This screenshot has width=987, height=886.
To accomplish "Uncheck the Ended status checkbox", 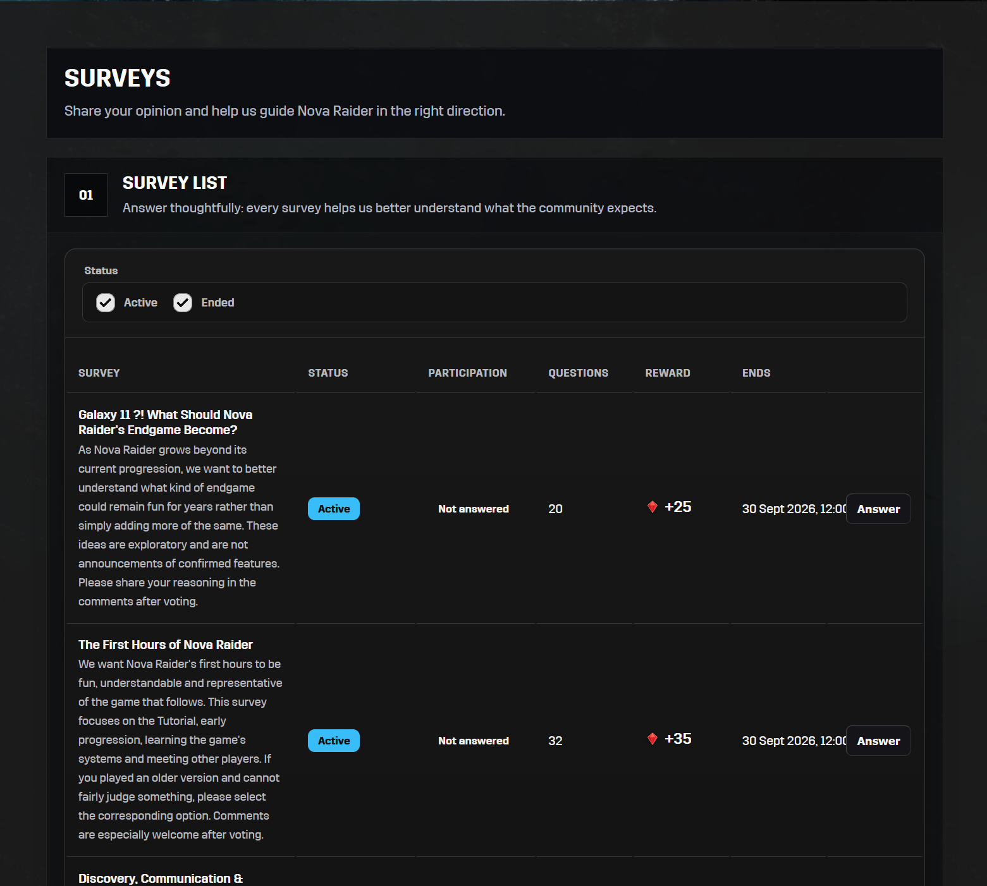I will tap(183, 303).
